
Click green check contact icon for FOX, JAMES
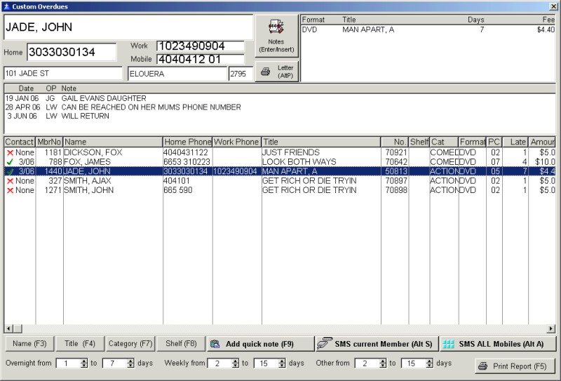(10, 162)
